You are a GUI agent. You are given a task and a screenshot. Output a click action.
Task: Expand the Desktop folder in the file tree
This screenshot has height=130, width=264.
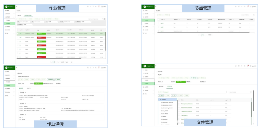pyautogui.click(x=160, y=116)
